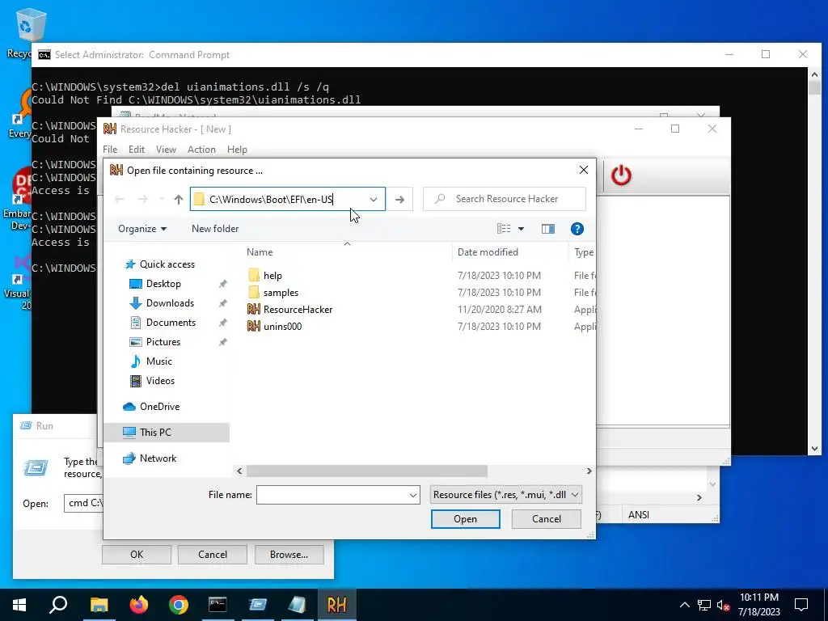Viewport: 828px width, 621px height.
Task: Select the help folder
Action: [x=272, y=276]
